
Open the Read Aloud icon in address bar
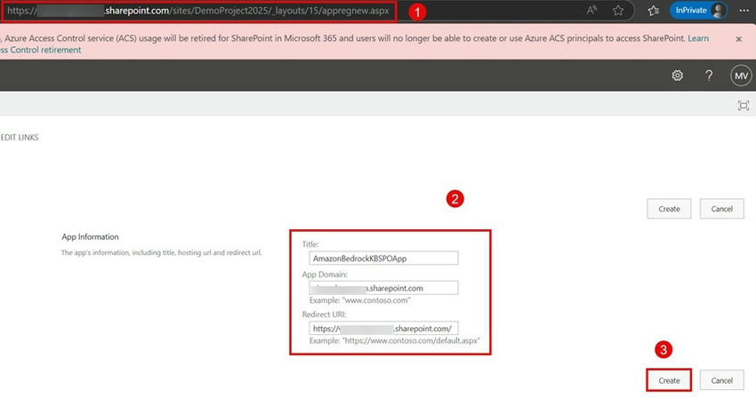pyautogui.click(x=591, y=10)
